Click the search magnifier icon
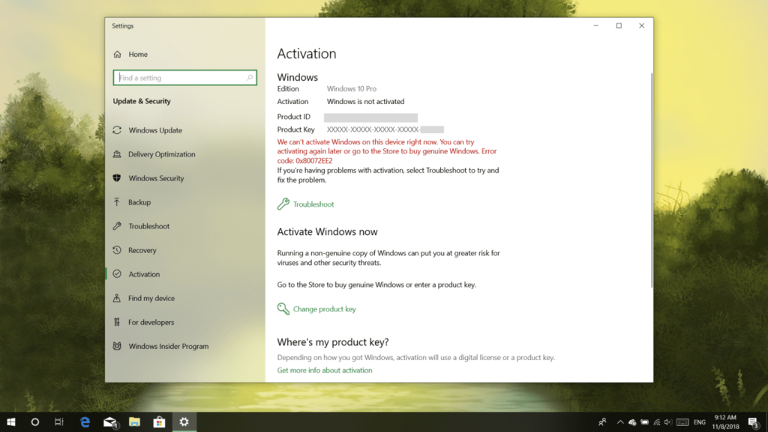 click(249, 78)
